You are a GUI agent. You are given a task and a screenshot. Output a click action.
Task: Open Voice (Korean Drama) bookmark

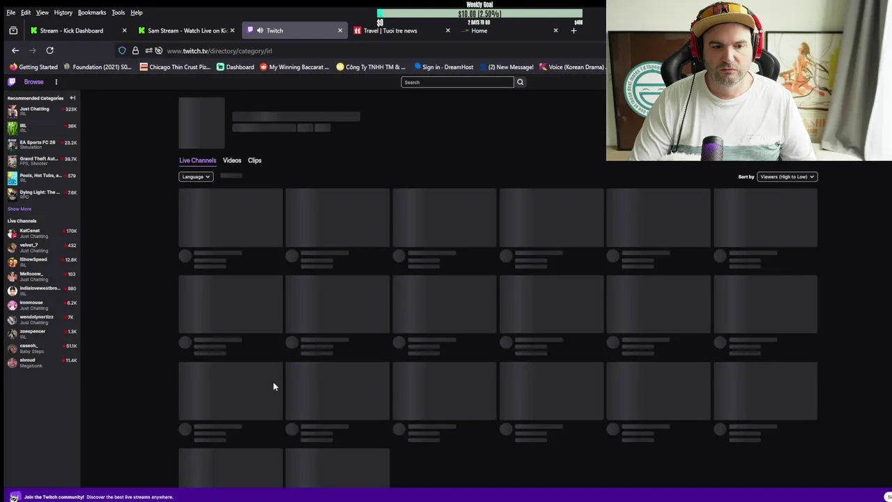coord(571,67)
